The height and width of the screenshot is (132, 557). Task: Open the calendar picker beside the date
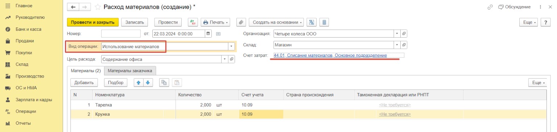point(208,34)
